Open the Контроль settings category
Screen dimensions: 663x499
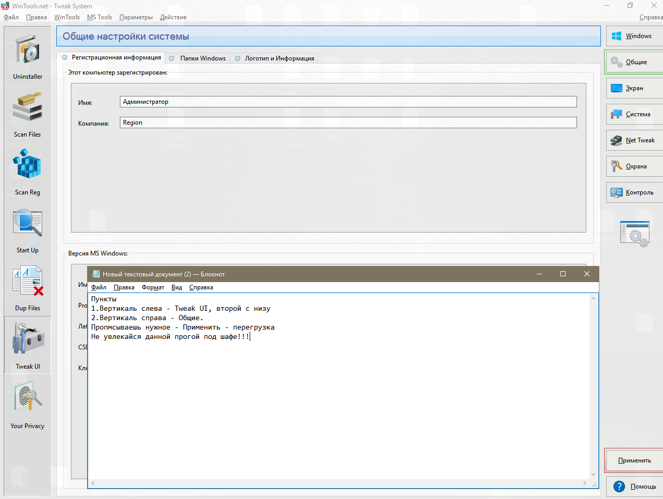(x=634, y=192)
